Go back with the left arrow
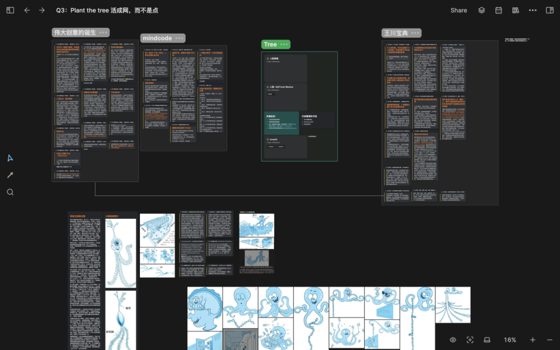 (27, 10)
